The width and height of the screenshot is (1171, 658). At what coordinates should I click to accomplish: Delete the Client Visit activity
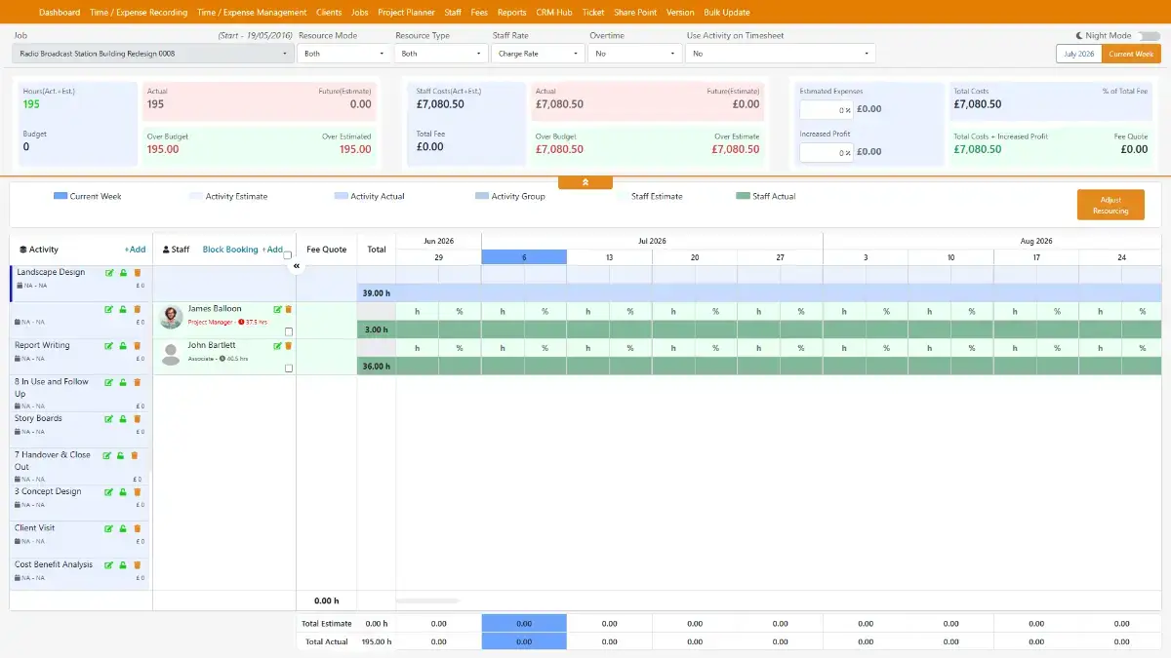coord(137,528)
